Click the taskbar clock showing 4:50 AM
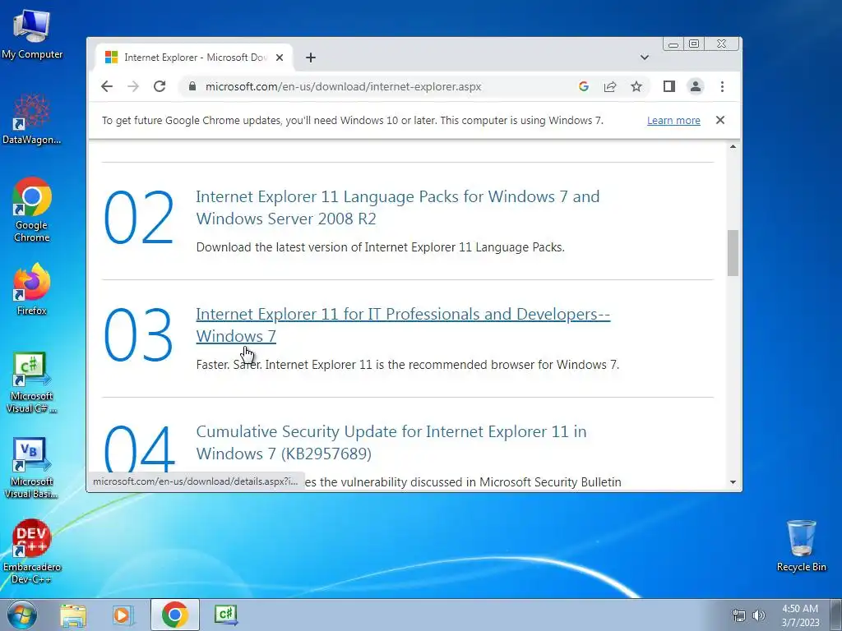The height and width of the screenshot is (631, 842). [800, 615]
